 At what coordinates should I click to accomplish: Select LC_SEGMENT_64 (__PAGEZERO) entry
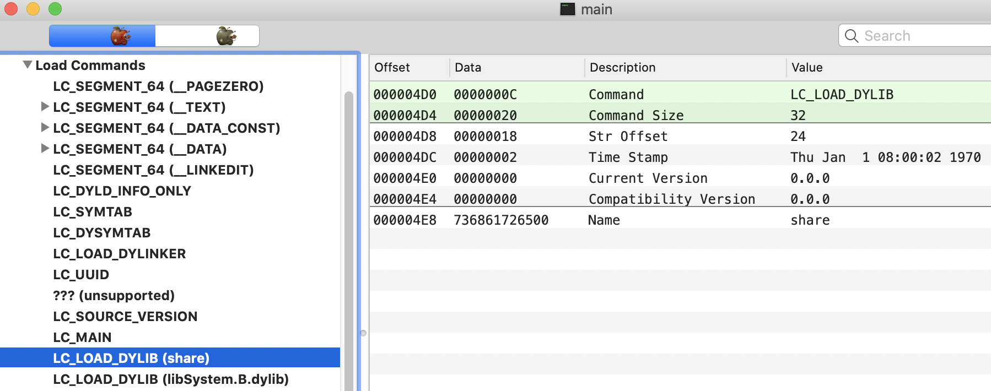coord(158,86)
